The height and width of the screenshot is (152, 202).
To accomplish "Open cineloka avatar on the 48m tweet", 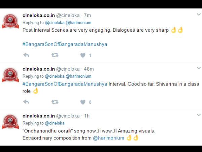I will [x=10, y=75].
